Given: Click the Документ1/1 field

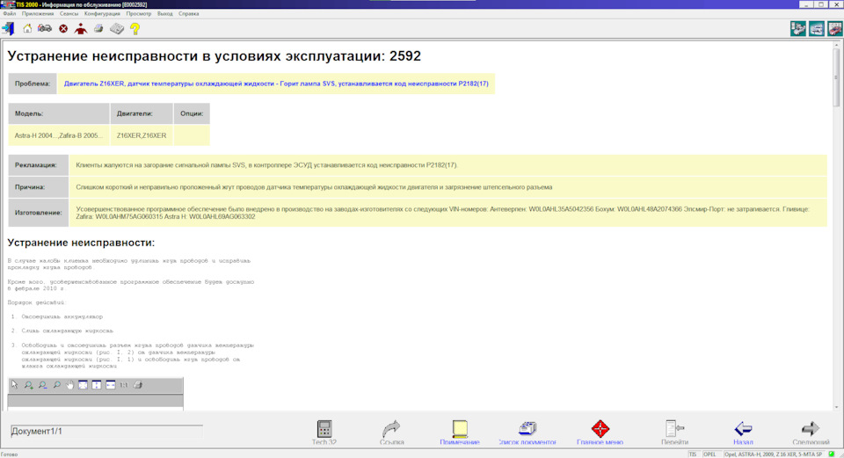Looking at the screenshot, I should (106, 431).
